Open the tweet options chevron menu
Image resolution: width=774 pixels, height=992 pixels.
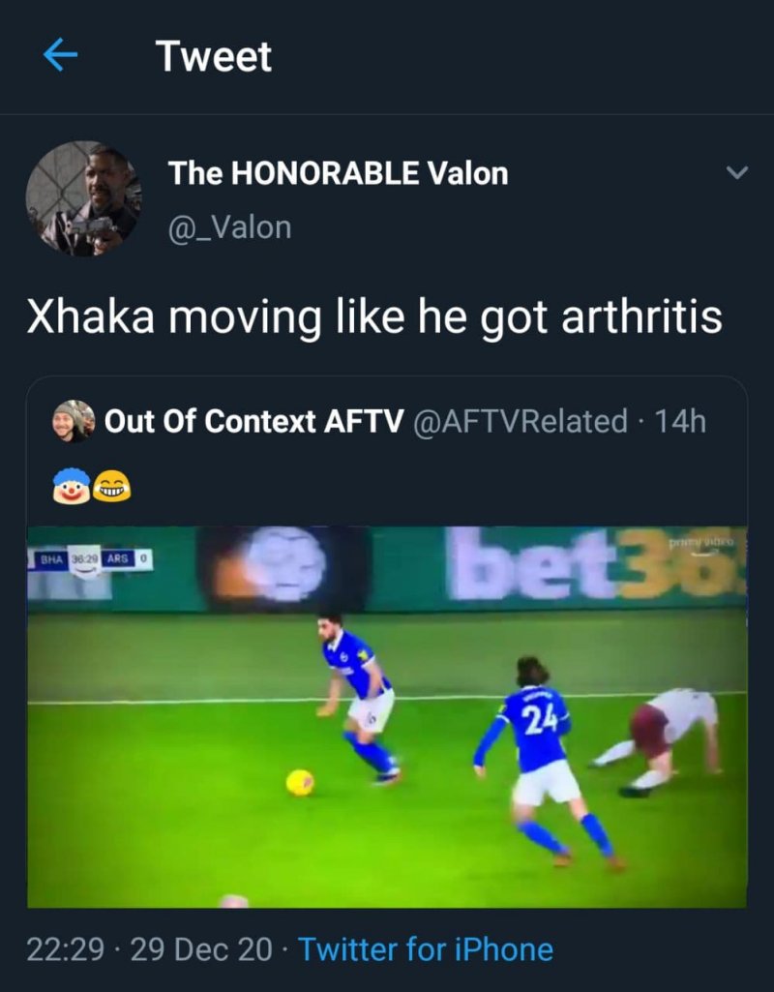pos(736,172)
